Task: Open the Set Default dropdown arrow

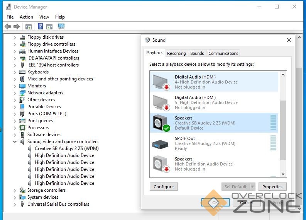Action: (x=252, y=187)
